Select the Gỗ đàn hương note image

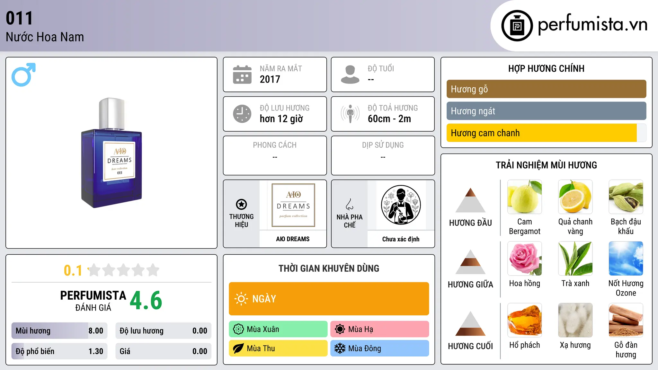[x=626, y=320]
